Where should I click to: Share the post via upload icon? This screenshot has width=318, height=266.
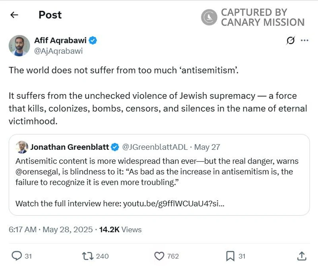(x=302, y=256)
